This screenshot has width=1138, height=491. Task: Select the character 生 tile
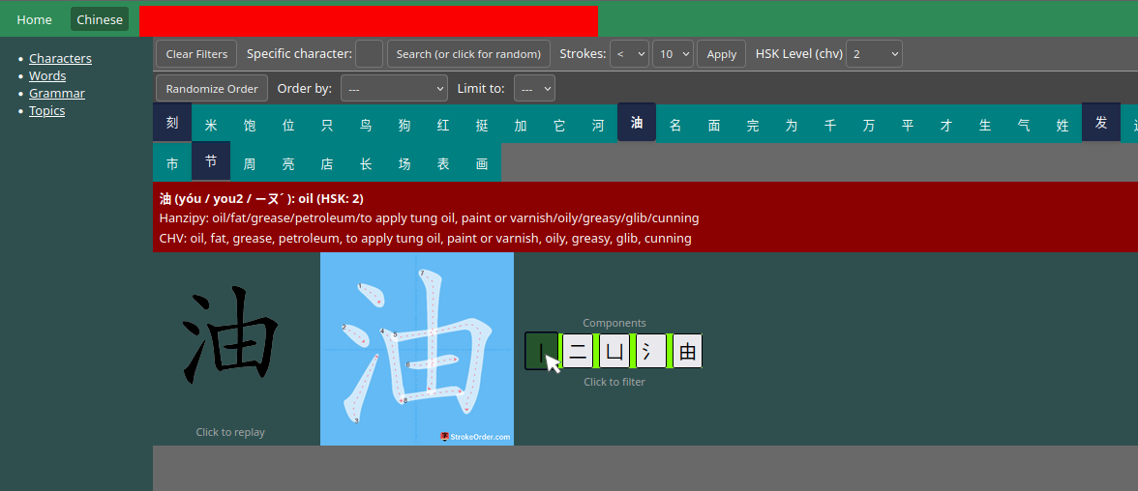(x=985, y=126)
